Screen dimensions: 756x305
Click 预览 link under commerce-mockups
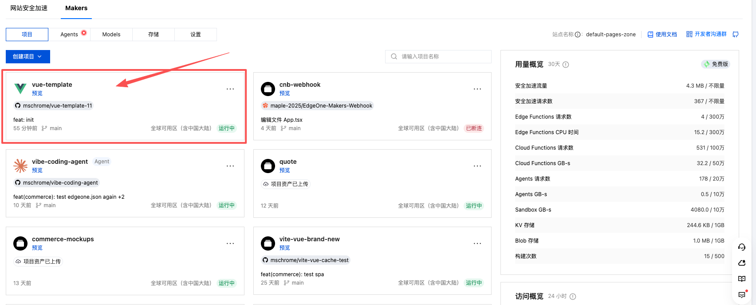click(x=37, y=248)
